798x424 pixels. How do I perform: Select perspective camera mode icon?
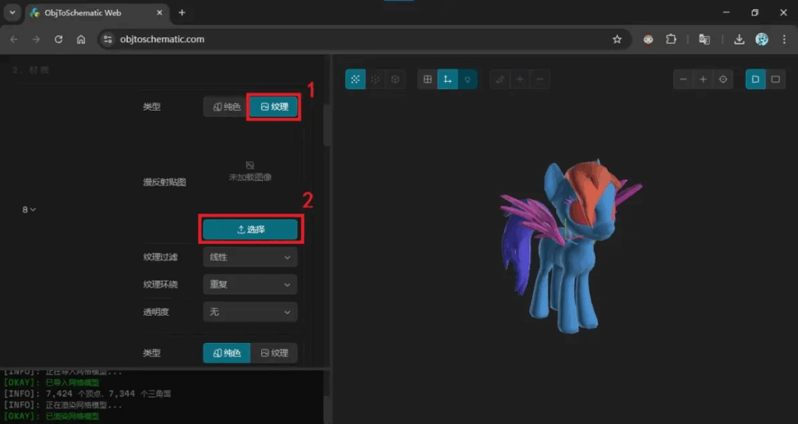(x=756, y=79)
